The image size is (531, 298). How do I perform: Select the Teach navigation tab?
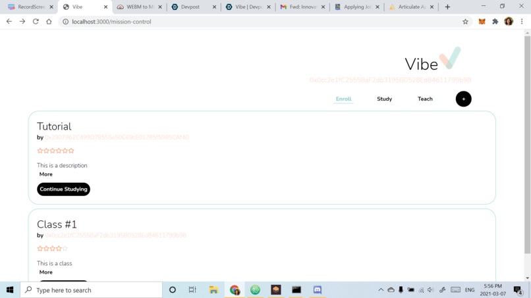tap(425, 99)
